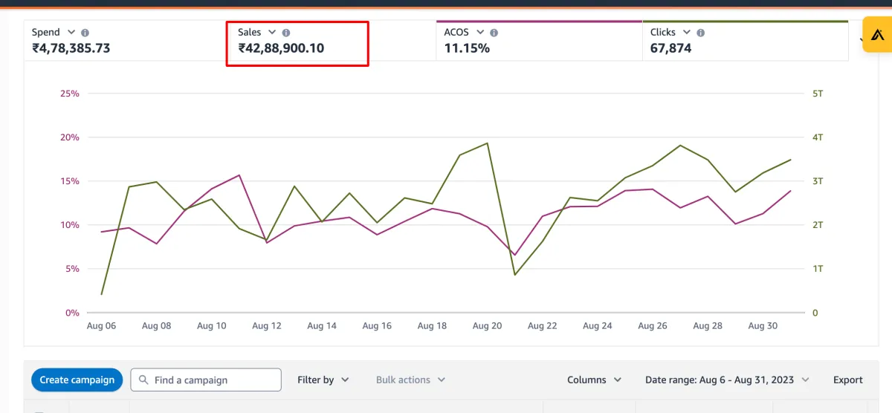This screenshot has width=892, height=413.
Task: Open the Filter by dropdown
Action: pos(323,380)
